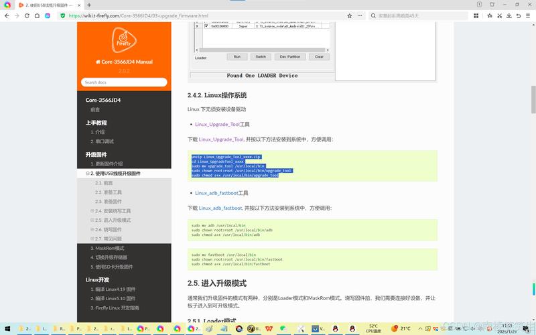Collapse the 2. 使用USB线缆升级固件 section
Image resolution: width=536 pixels, height=335 pixels.
pos(88,174)
